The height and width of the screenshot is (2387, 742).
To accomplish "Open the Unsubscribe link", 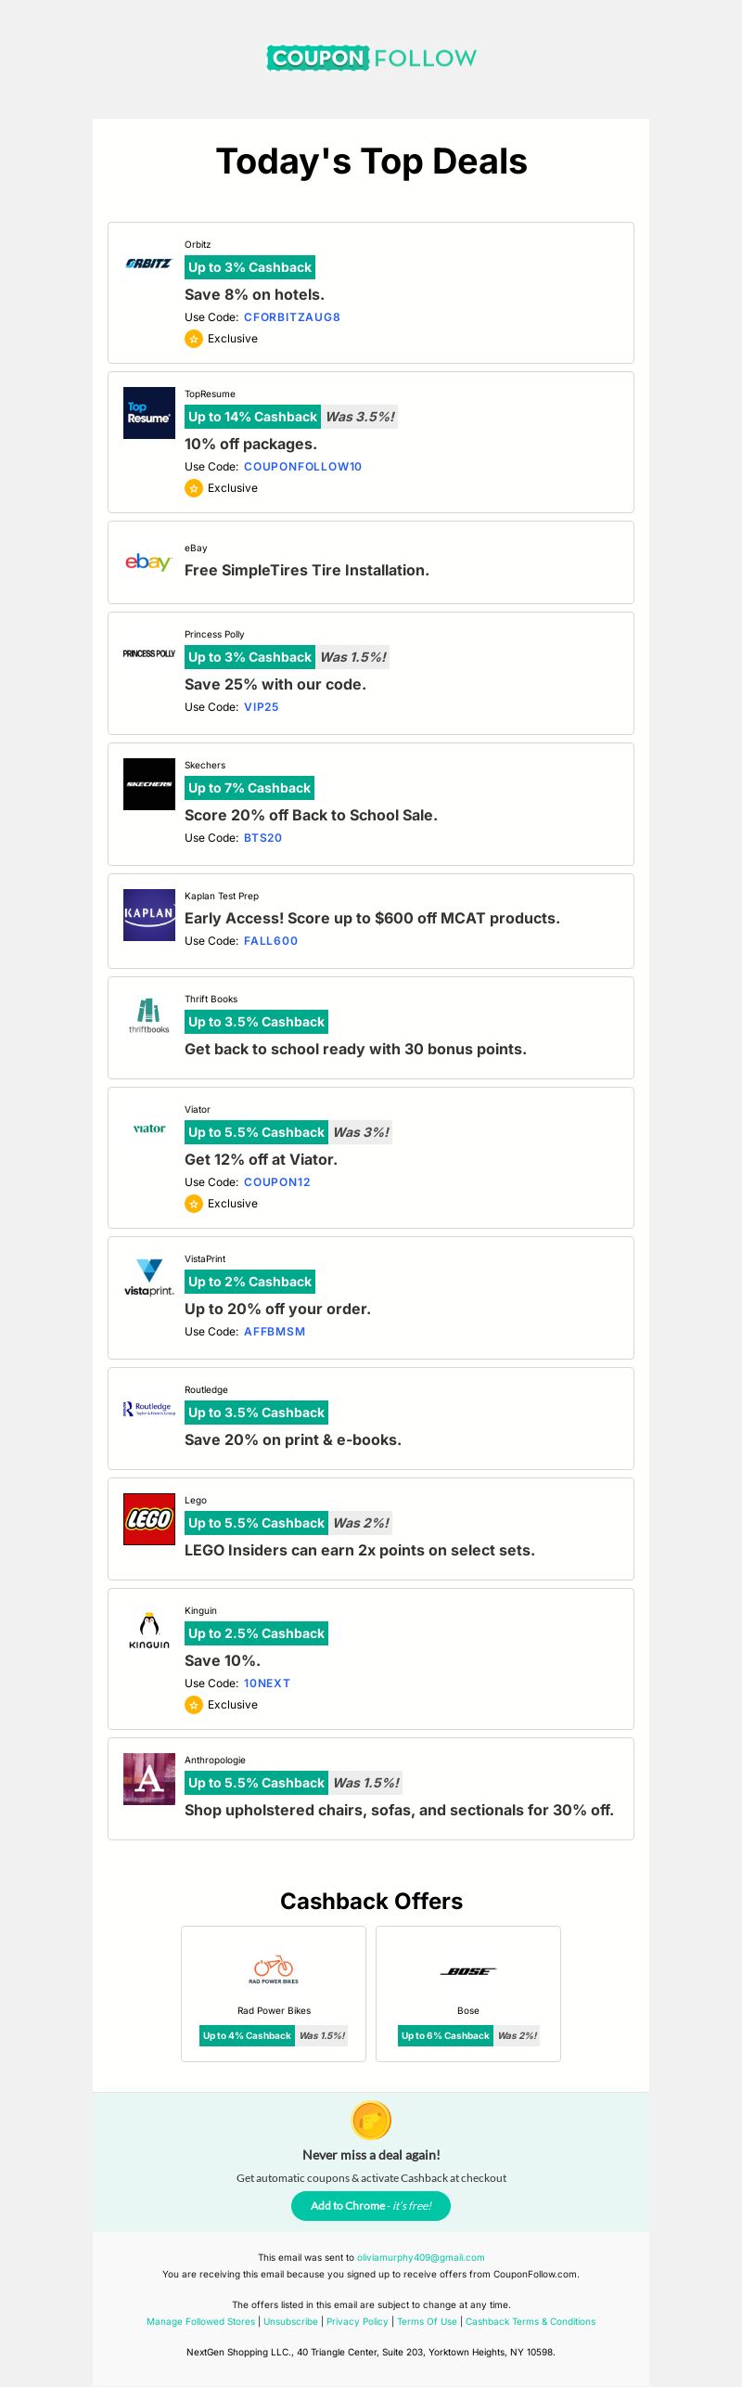I will (290, 2322).
